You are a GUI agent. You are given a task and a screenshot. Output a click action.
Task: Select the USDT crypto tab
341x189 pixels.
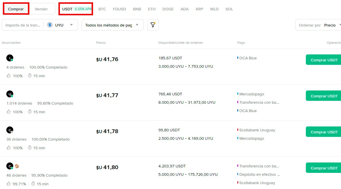67,9
